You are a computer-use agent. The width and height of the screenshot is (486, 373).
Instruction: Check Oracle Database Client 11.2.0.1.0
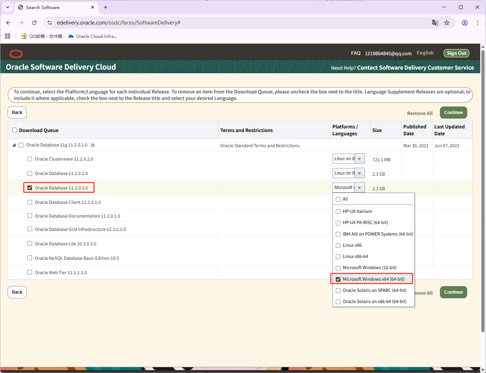(30, 202)
